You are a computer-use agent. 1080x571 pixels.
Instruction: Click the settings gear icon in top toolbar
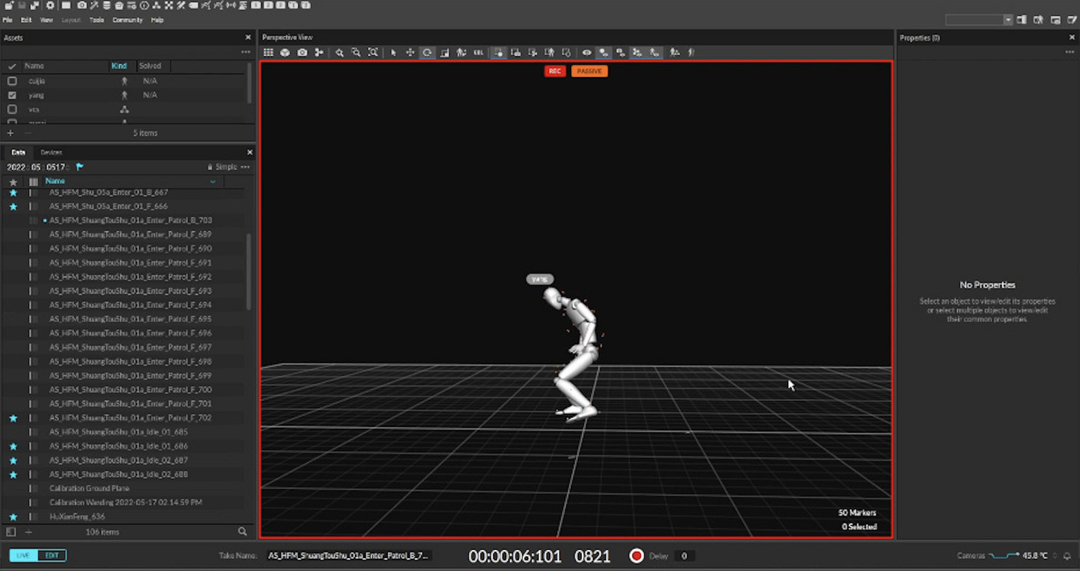[50, 6]
